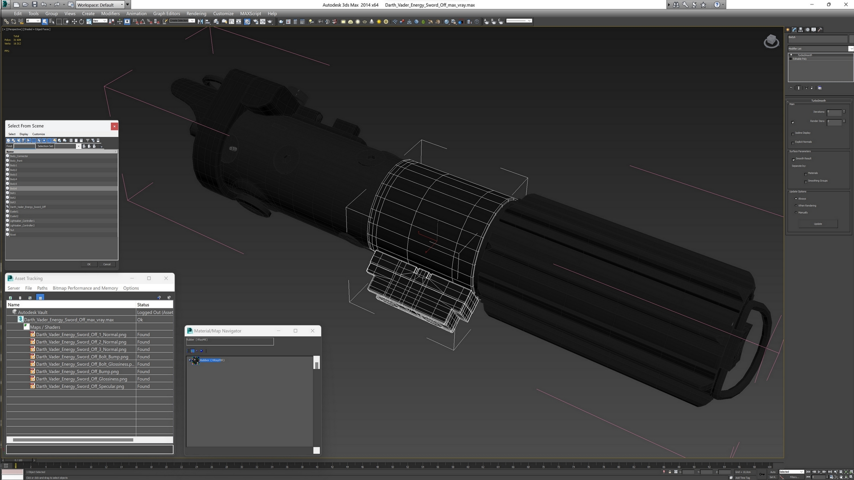Activate the Select Object tool

(45, 21)
